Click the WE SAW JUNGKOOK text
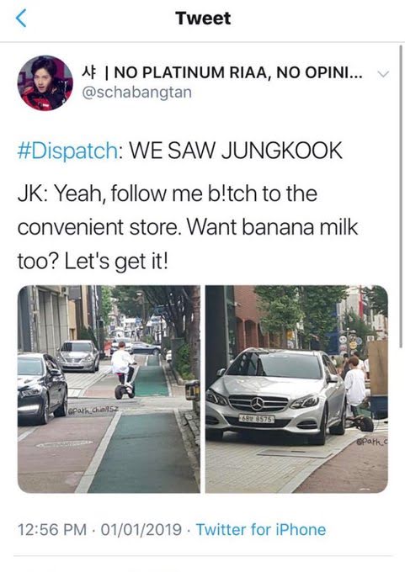Image resolution: width=405 pixels, height=572 pixels. coord(236,151)
